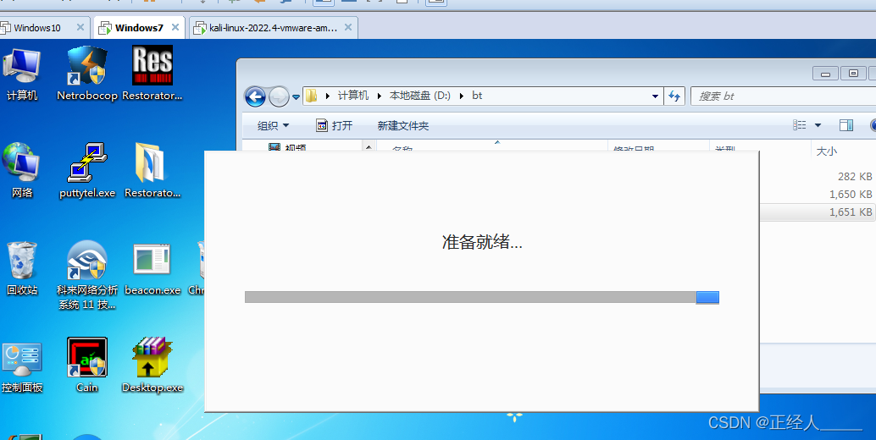Click the Explorer back arrow button
Image resolution: width=876 pixels, height=440 pixels.
click(255, 97)
